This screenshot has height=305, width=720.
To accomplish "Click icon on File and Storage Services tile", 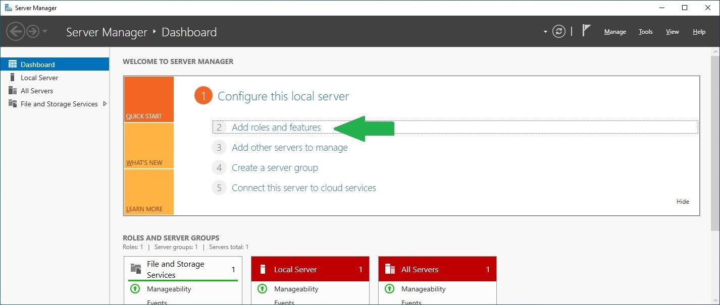I will pos(136,269).
